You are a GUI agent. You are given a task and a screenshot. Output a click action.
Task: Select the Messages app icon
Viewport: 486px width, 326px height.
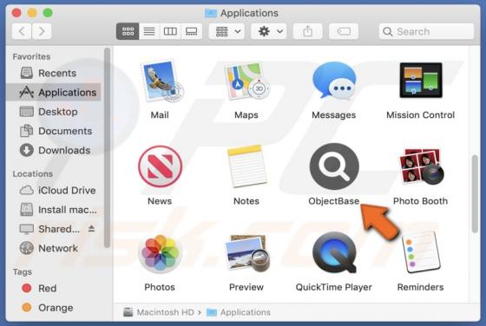coord(334,81)
